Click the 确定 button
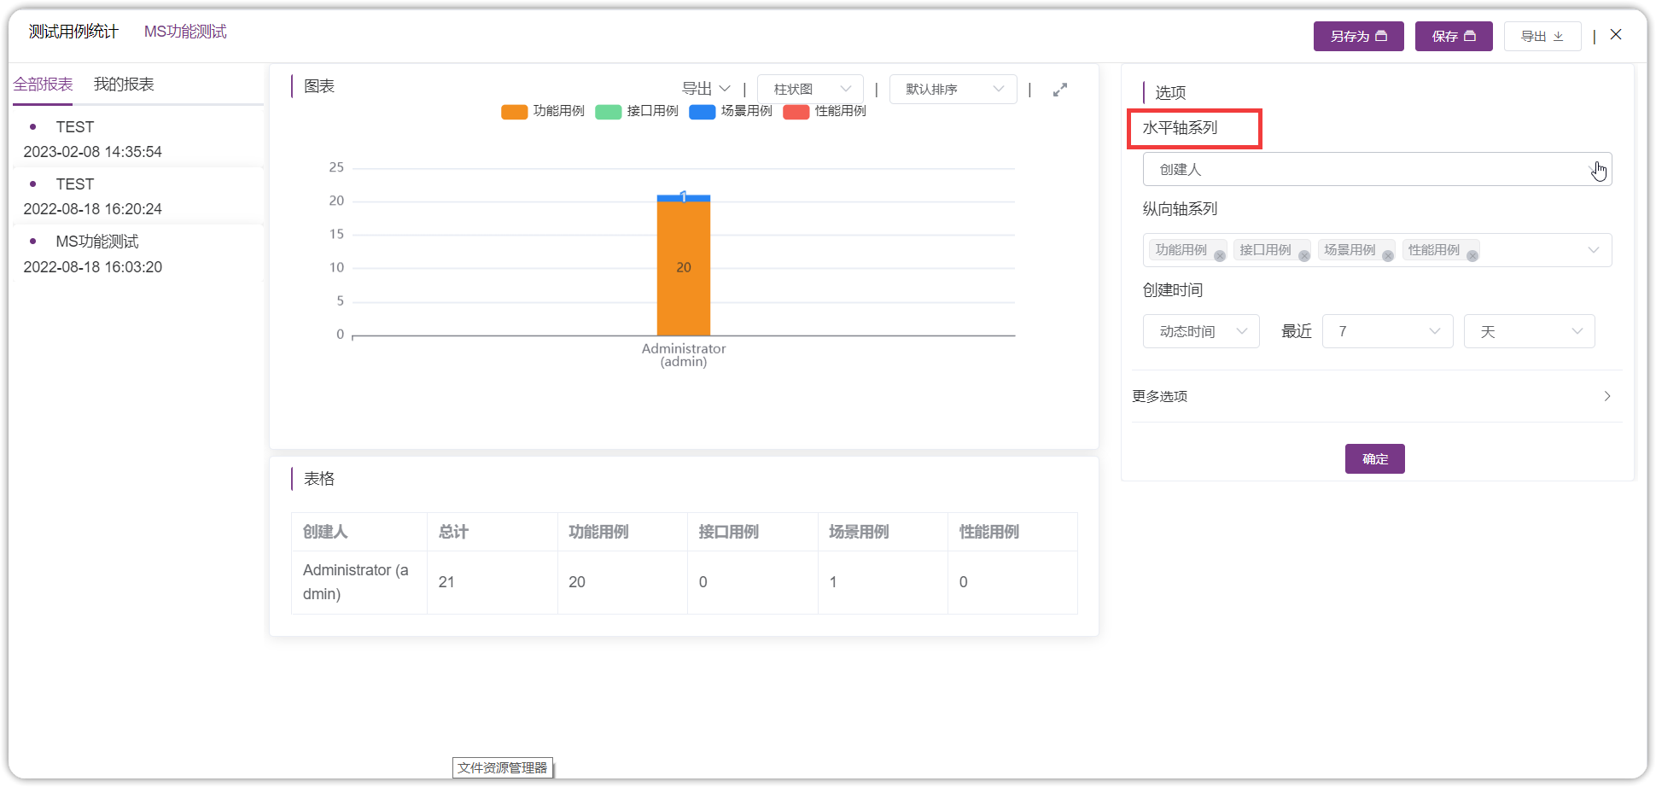The width and height of the screenshot is (1656, 787). click(1374, 459)
